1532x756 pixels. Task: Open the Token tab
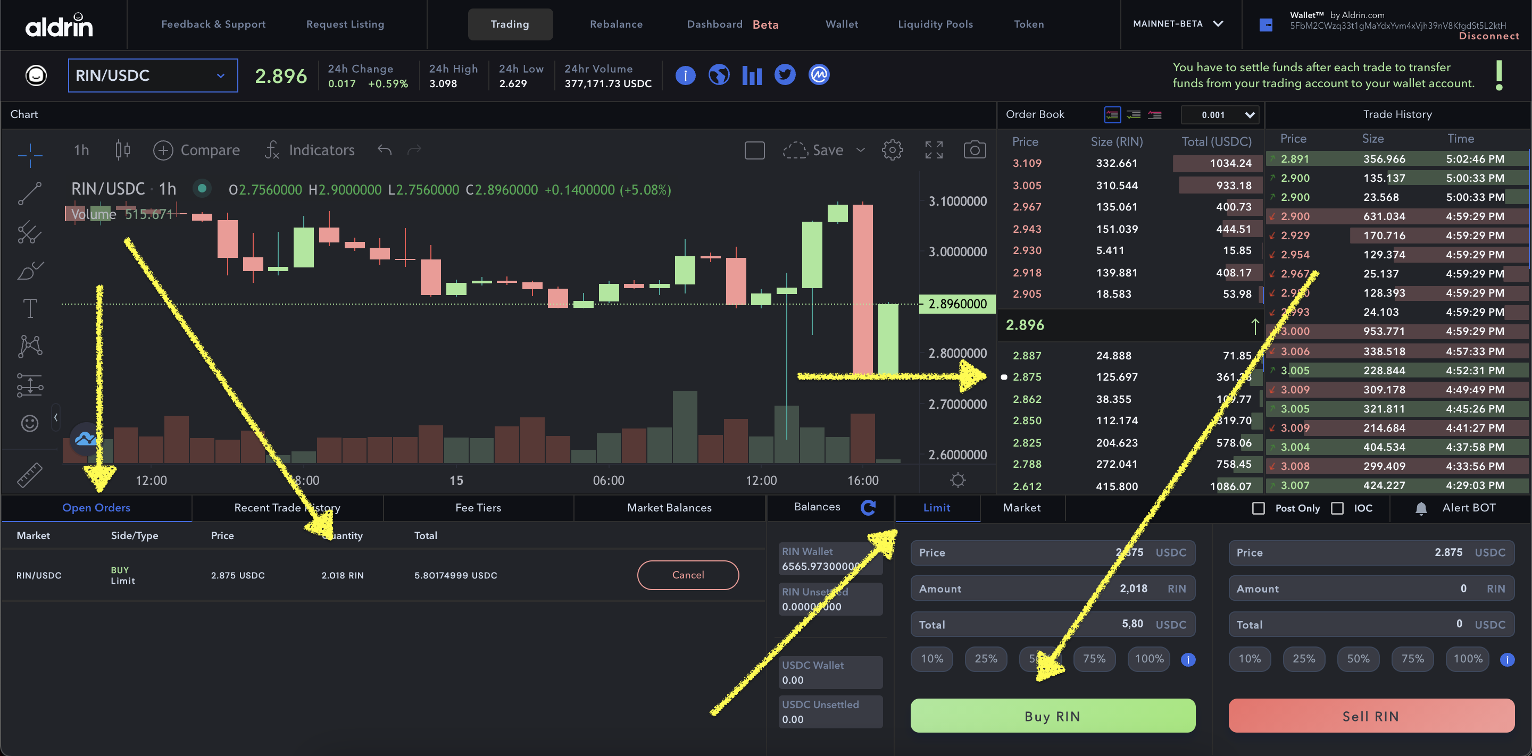pos(1028,24)
